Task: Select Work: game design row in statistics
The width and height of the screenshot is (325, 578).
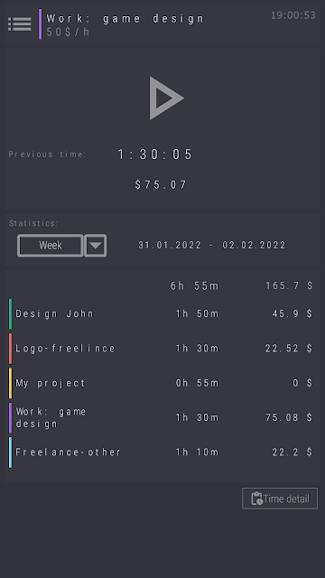Action: (x=161, y=417)
